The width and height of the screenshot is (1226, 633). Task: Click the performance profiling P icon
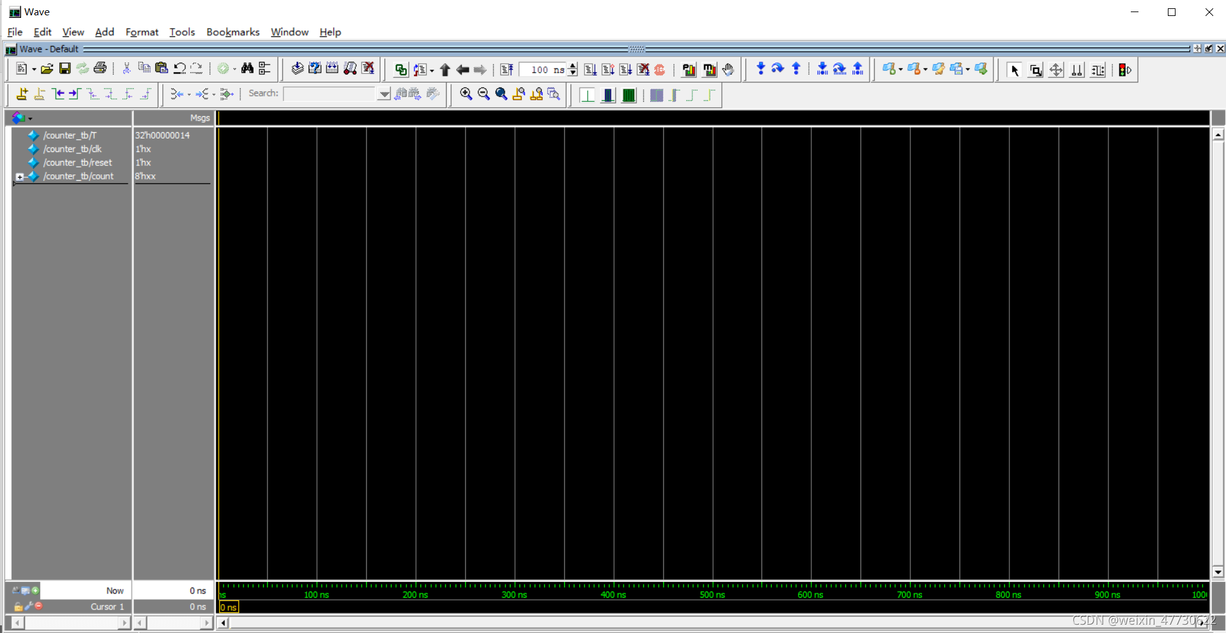689,70
